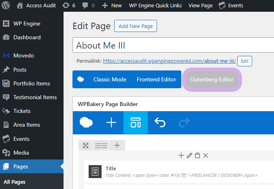
Task: Click the Undo arrow in builder toolbar
Action: click(x=160, y=122)
